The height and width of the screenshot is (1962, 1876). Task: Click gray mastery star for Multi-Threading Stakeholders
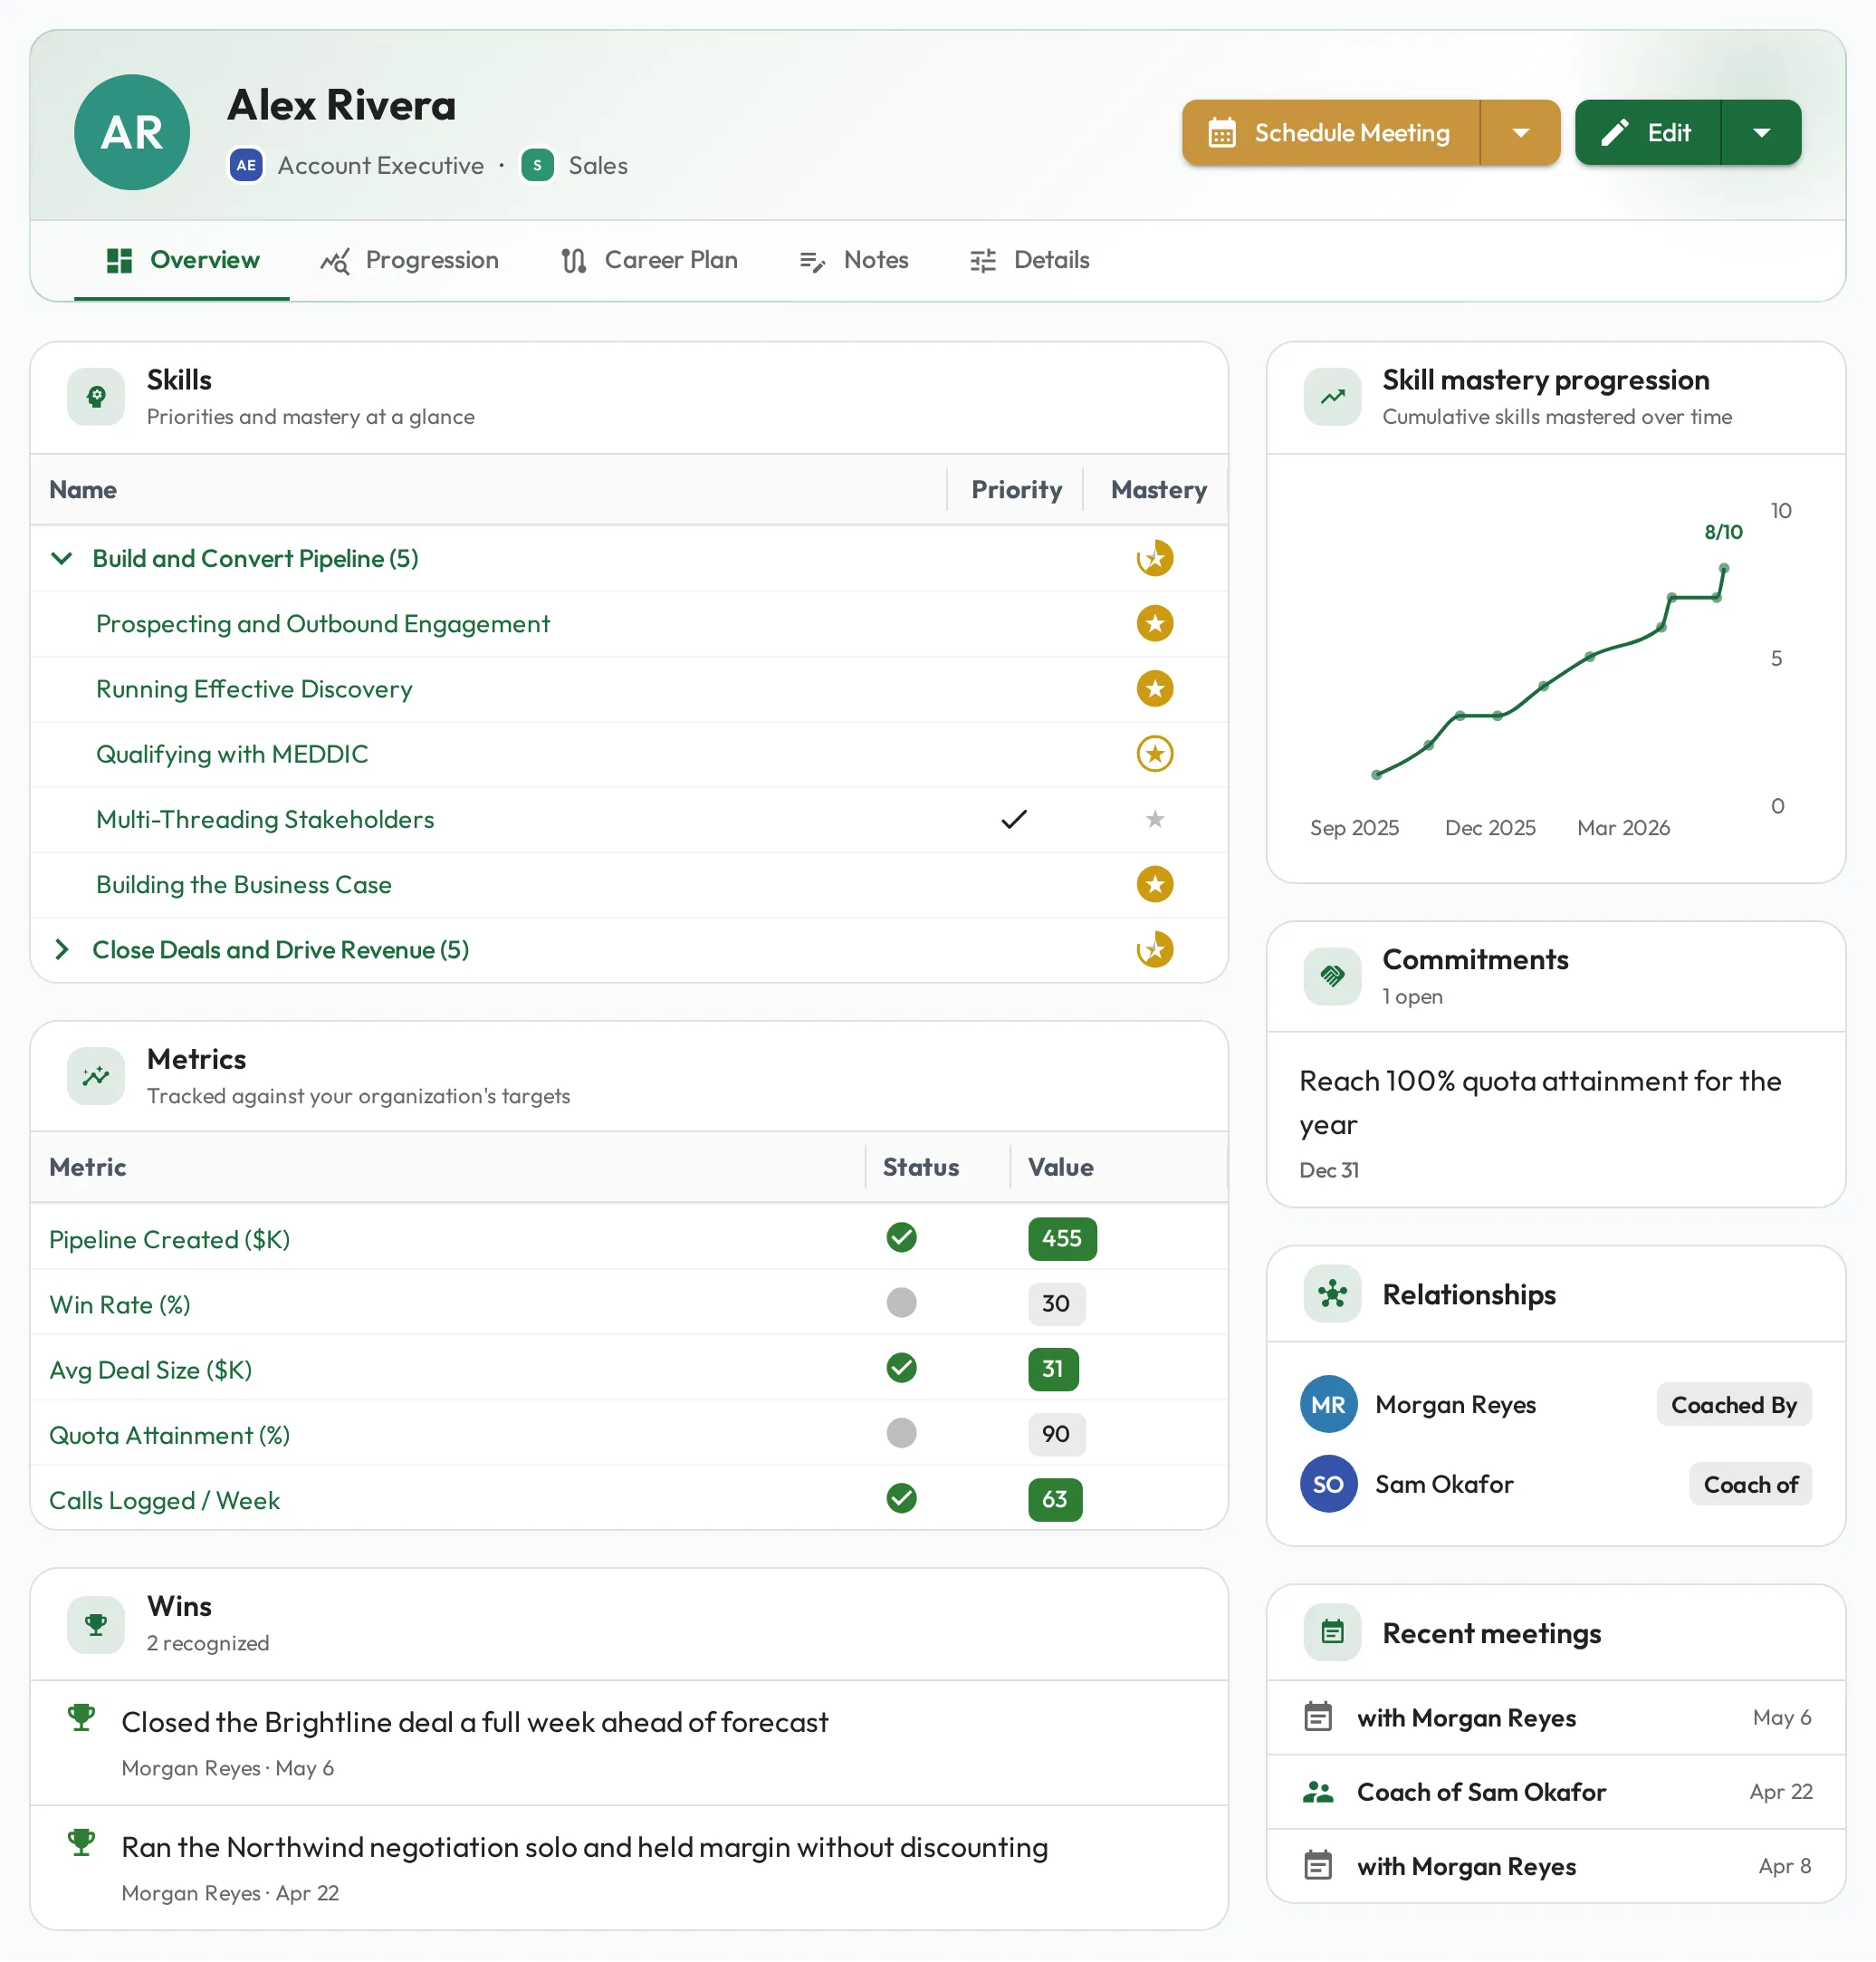[x=1155, y=820]
